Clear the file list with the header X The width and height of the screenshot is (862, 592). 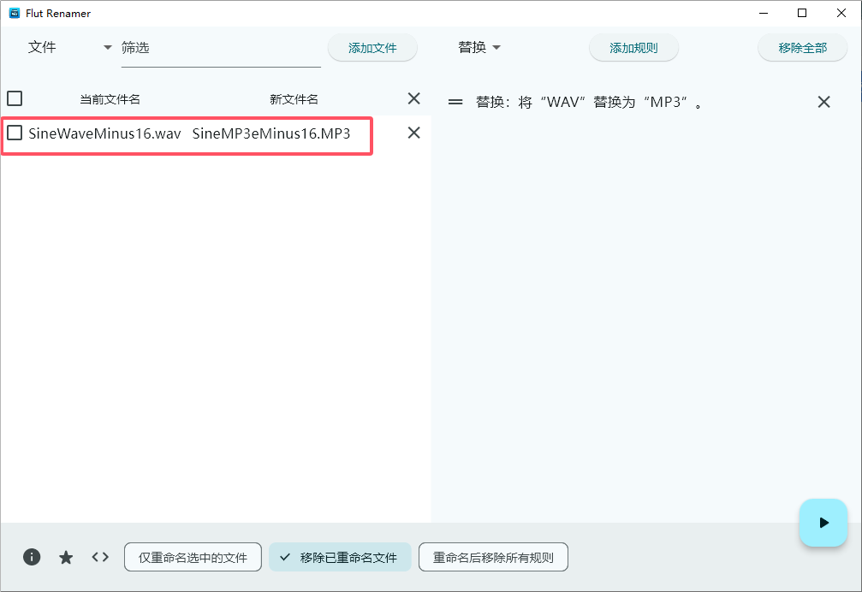pyautogui.click(x=413, y=98)
